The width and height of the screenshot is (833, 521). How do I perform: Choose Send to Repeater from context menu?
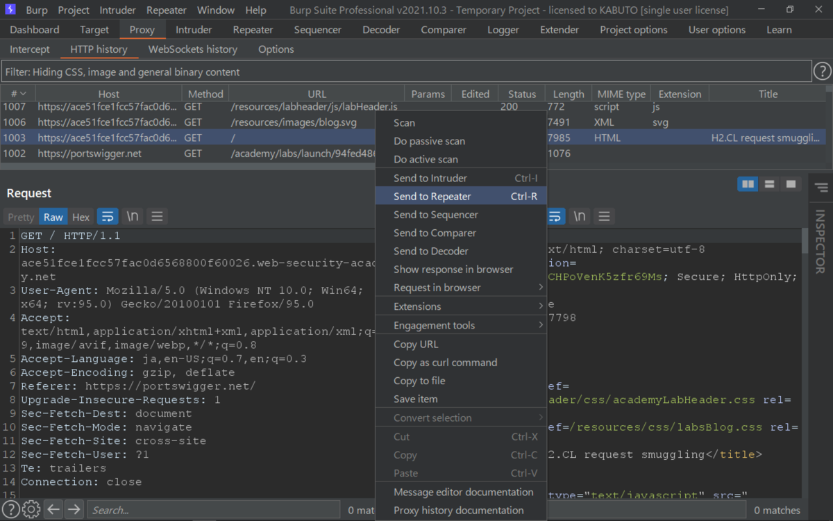tap(460, 197)
